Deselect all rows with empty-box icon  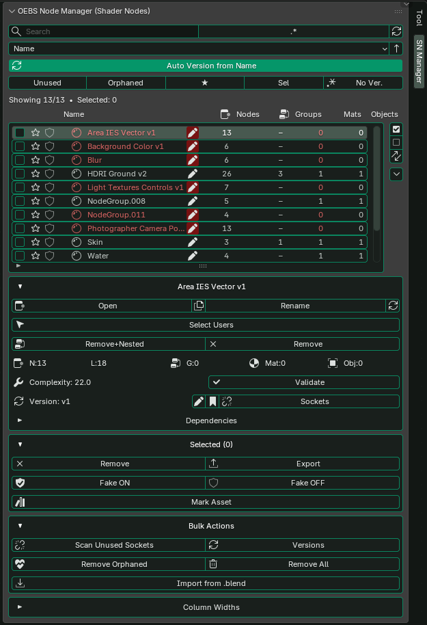(x=396, y=142)
